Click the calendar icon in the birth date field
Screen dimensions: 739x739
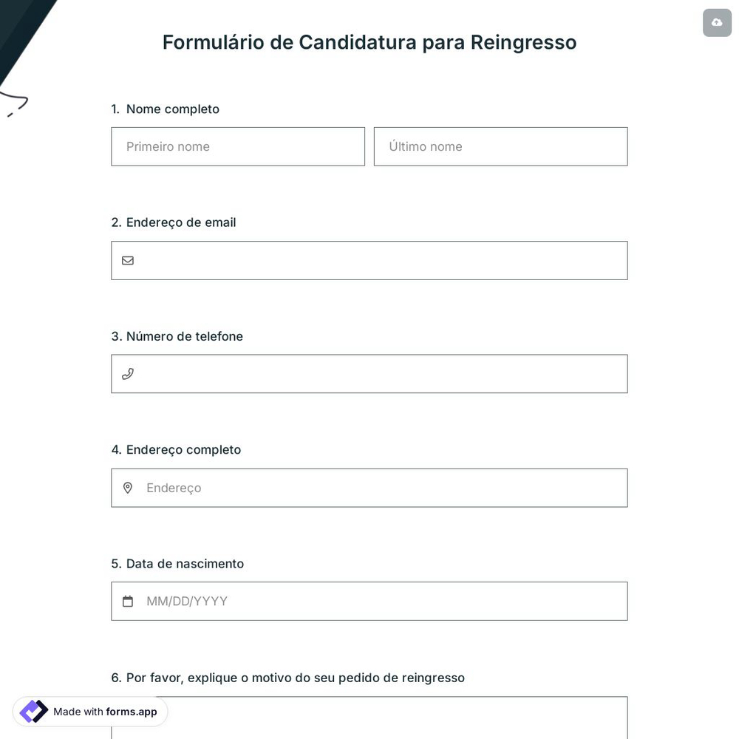(128, 601)
